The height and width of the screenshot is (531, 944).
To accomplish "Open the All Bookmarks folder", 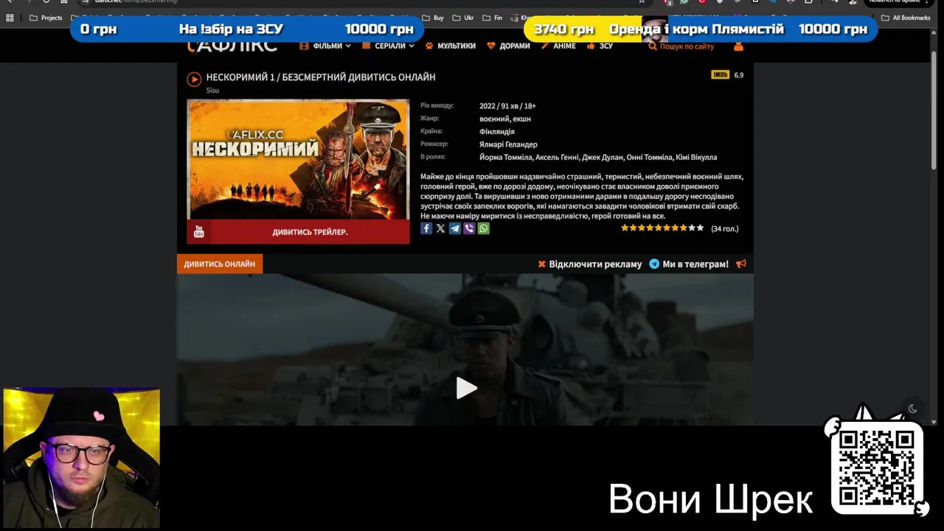I will pyautogui.click(x=906, y=18).
